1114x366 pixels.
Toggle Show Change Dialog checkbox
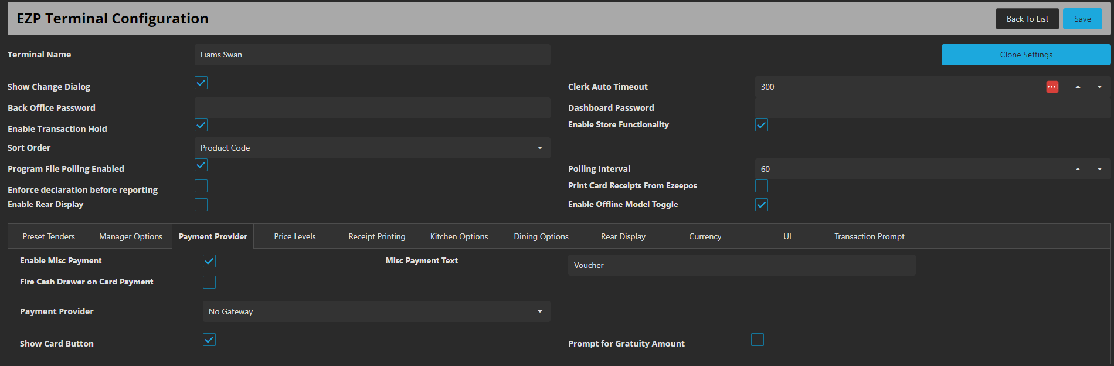[x=201, y=83]
